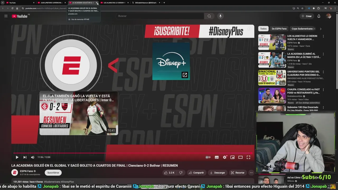Open options for UNIVERSITARIO PUNTERO video

(x=323, y=72)
